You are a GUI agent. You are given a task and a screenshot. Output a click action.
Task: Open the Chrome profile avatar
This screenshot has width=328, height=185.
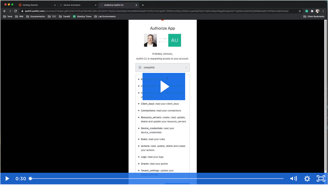click(x=317, y=11)
